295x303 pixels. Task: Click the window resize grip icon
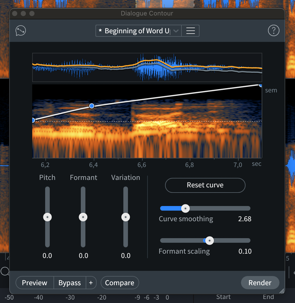(282, 291)
